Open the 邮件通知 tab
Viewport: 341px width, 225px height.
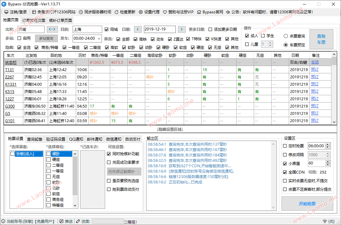click(x=94, y=139)
